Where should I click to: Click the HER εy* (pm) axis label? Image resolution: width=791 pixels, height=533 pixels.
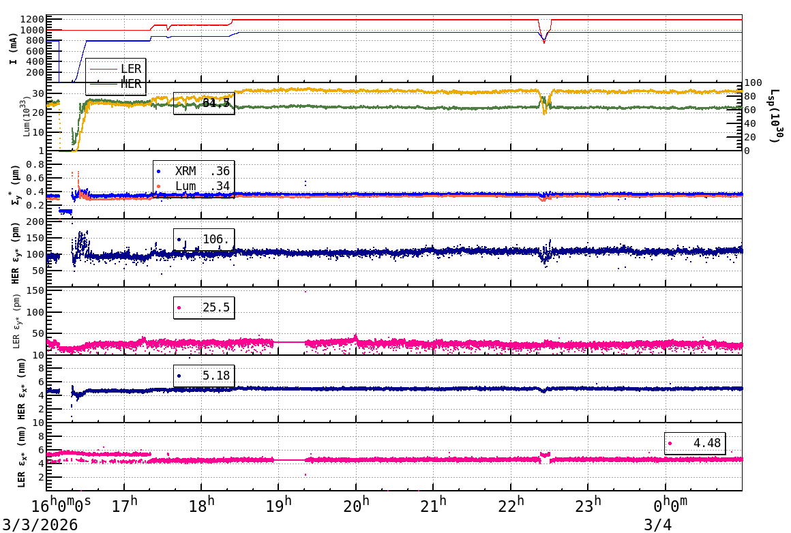(15, 253)
